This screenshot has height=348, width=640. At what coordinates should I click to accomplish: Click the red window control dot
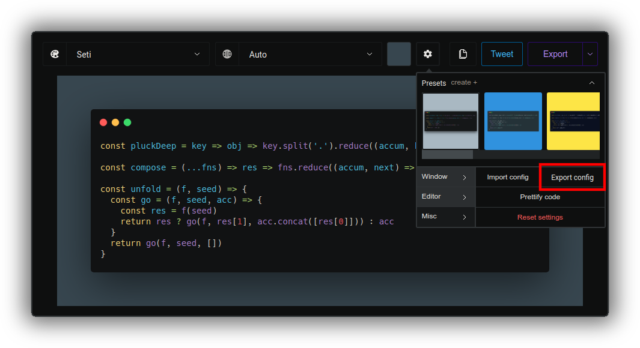coord(103,122)
